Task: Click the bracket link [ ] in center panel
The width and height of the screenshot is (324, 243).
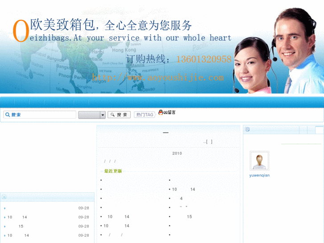Action: (x=209, y=142)
